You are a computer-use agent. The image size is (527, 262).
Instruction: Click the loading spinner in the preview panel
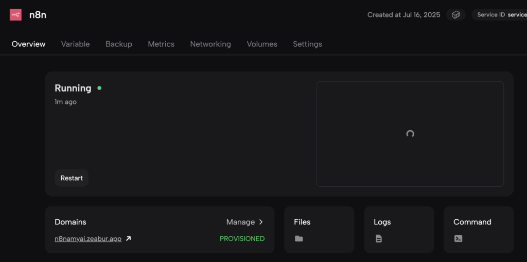(x=410, y=134)
